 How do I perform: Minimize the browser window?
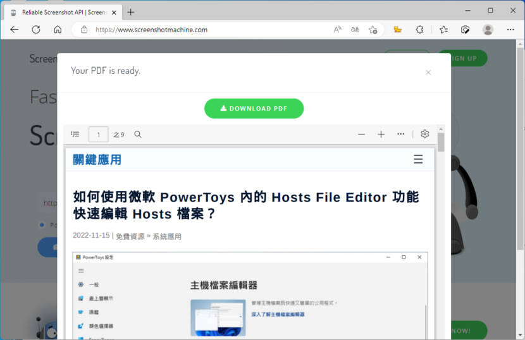[467, 11]
